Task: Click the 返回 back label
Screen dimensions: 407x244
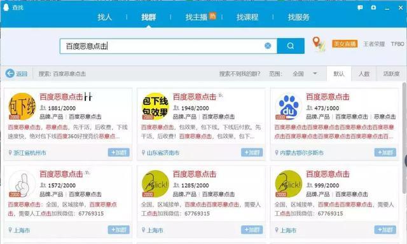Action: click(x=22, y=74)
